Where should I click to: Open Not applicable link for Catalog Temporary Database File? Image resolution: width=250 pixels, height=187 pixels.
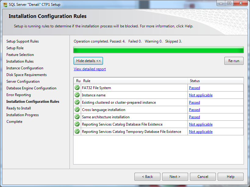pyautogui.click(x=201, y=132)
